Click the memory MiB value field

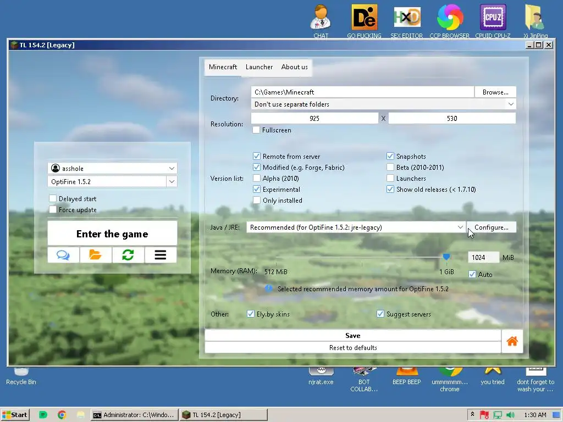[x=483, y=257]
